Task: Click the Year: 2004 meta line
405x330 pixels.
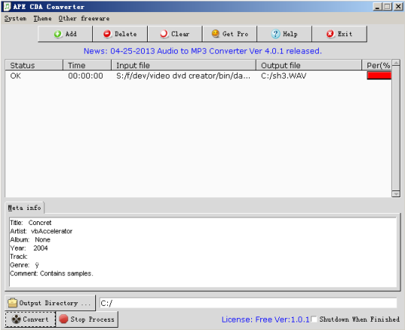Action: click(29, 248)
